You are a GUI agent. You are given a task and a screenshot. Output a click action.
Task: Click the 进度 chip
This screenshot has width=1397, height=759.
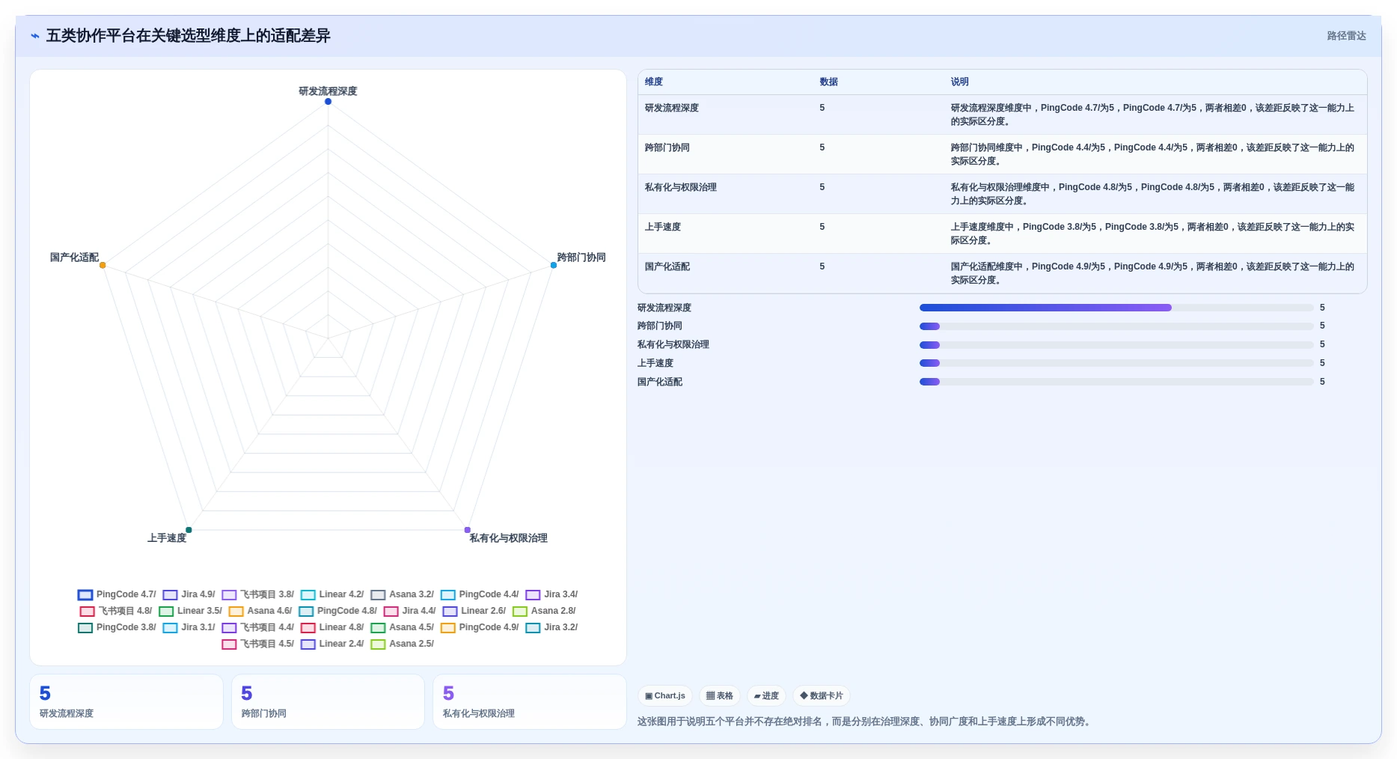[x=766, y=696]
